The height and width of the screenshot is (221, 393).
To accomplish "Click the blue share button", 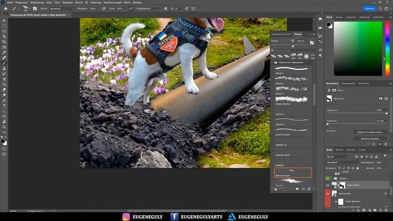I will pos(370,9).
